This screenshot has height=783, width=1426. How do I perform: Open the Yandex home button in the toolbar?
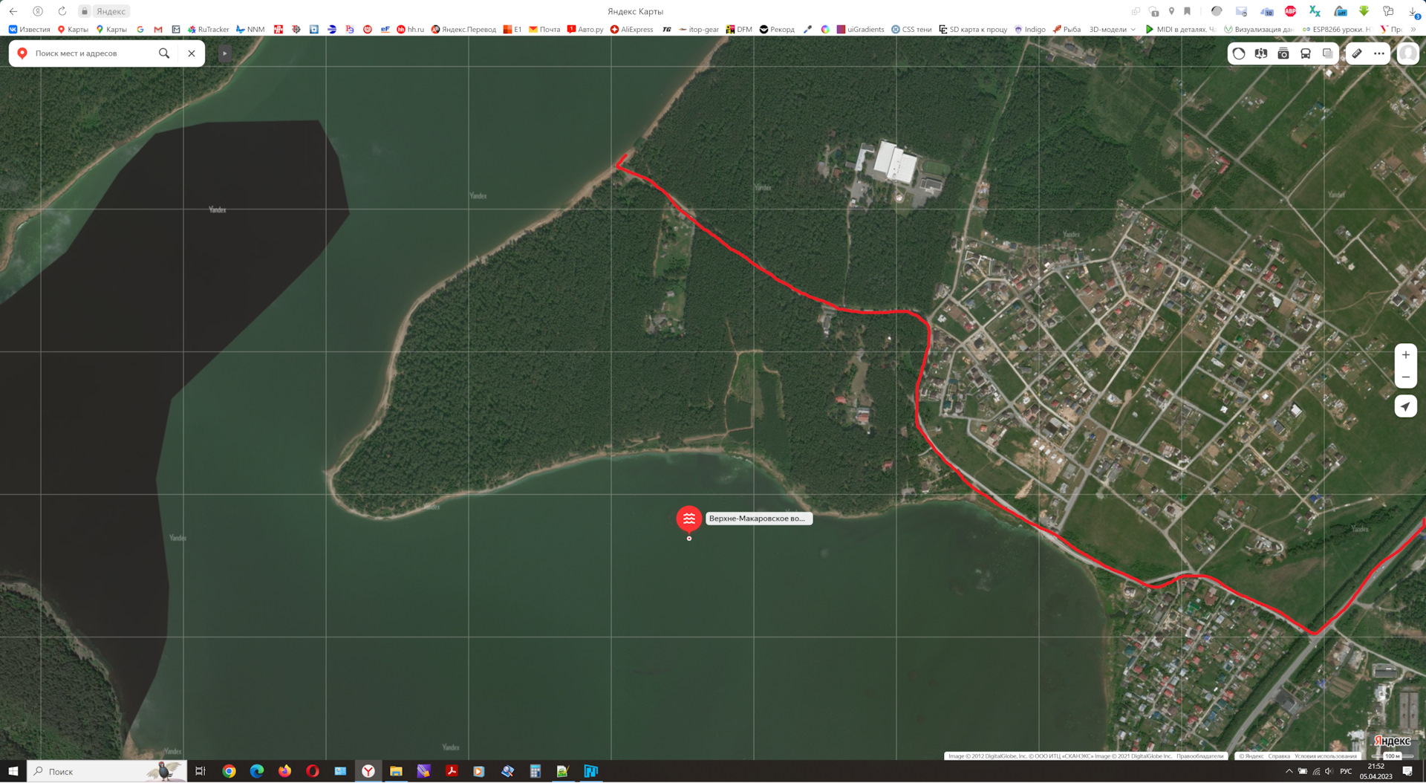click(x=38, y=11)
